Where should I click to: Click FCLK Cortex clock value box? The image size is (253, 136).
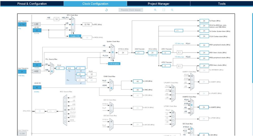point(204,36)
